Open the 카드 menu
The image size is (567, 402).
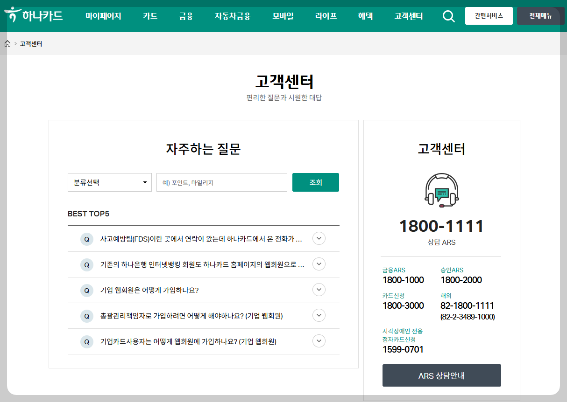pyautogui.click(x=150, y=16)
